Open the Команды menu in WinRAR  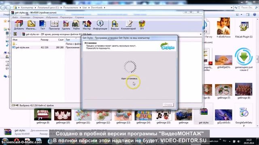coord(25,17)
